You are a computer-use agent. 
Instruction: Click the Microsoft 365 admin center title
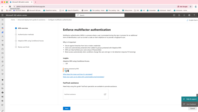pos(16,15)
